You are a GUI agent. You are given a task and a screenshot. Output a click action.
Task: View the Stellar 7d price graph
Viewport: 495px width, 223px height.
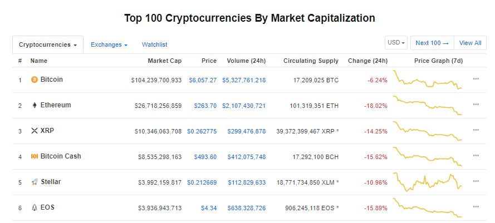[x=428, y=182]
